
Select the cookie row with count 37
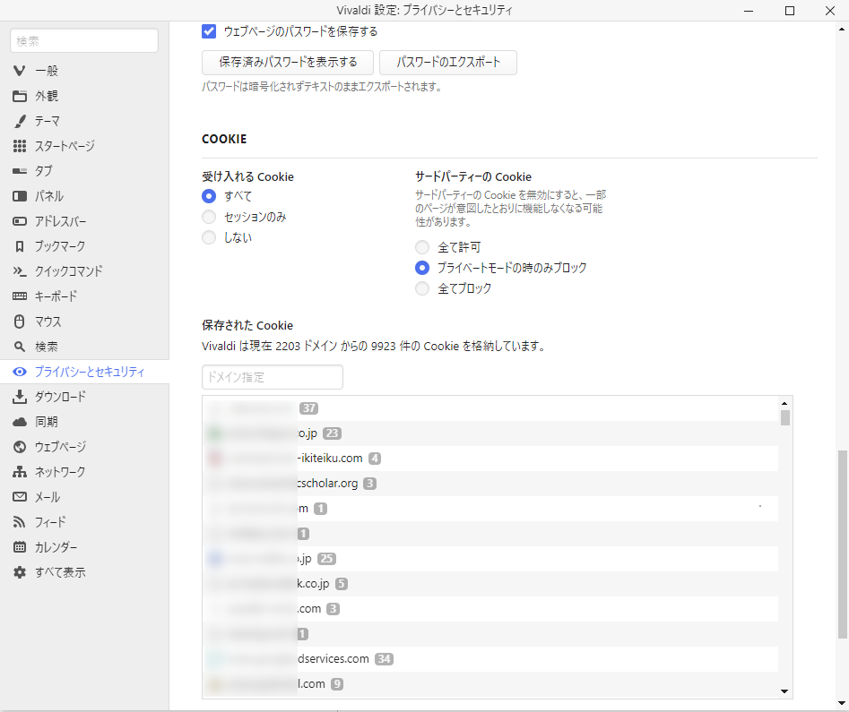click(x=490, y=408)
